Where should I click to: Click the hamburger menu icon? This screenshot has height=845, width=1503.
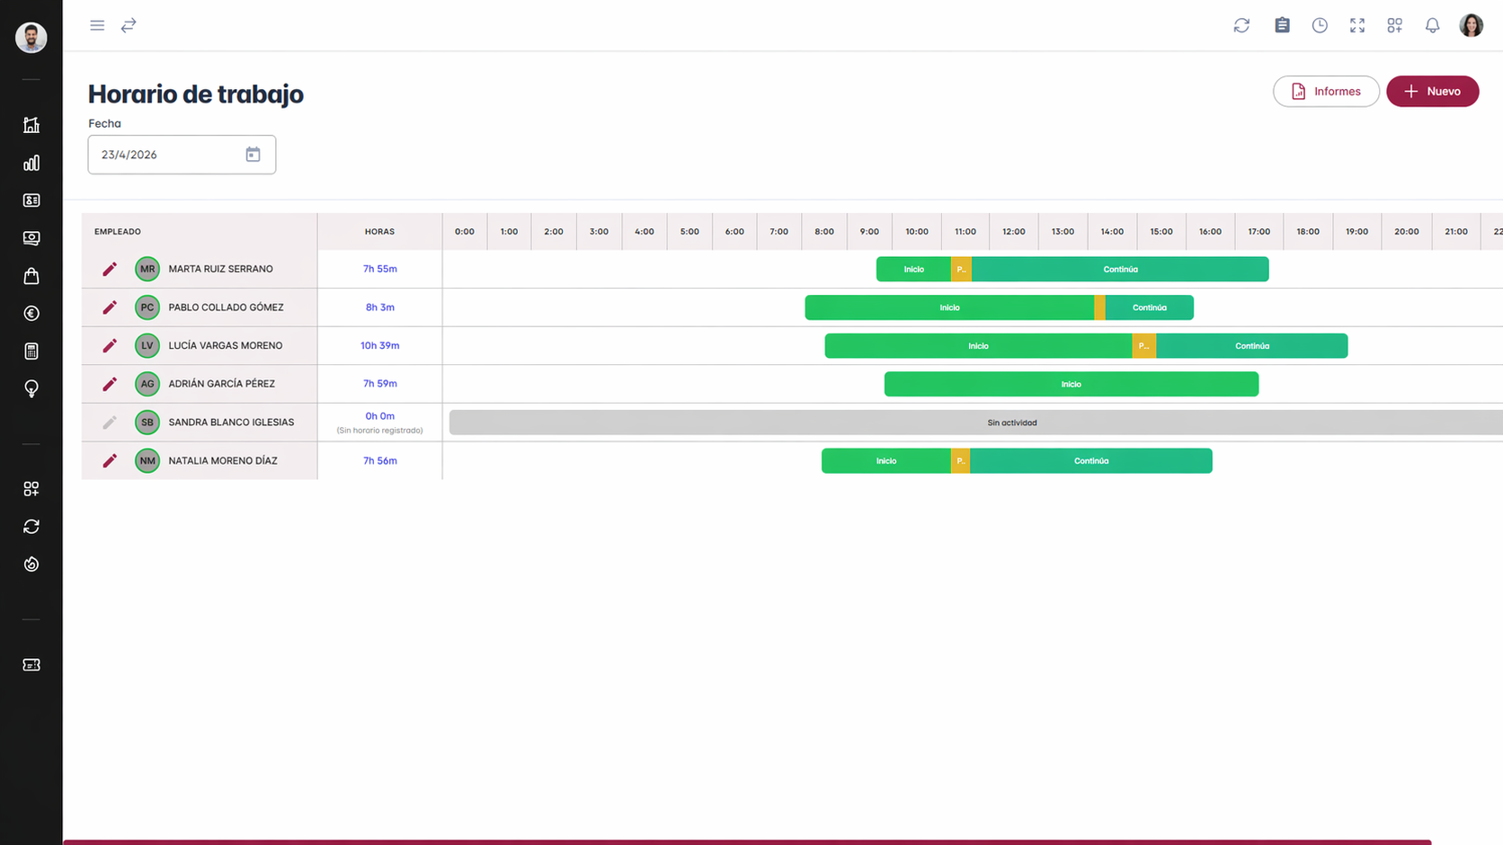[x=97, y=25]
